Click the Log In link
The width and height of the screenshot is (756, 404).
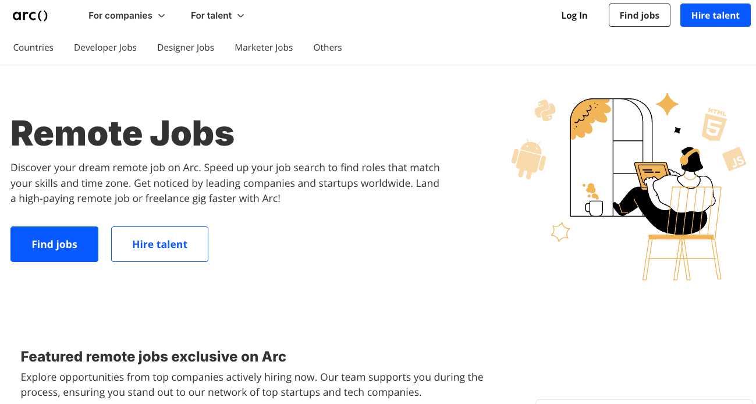point(574,16)
